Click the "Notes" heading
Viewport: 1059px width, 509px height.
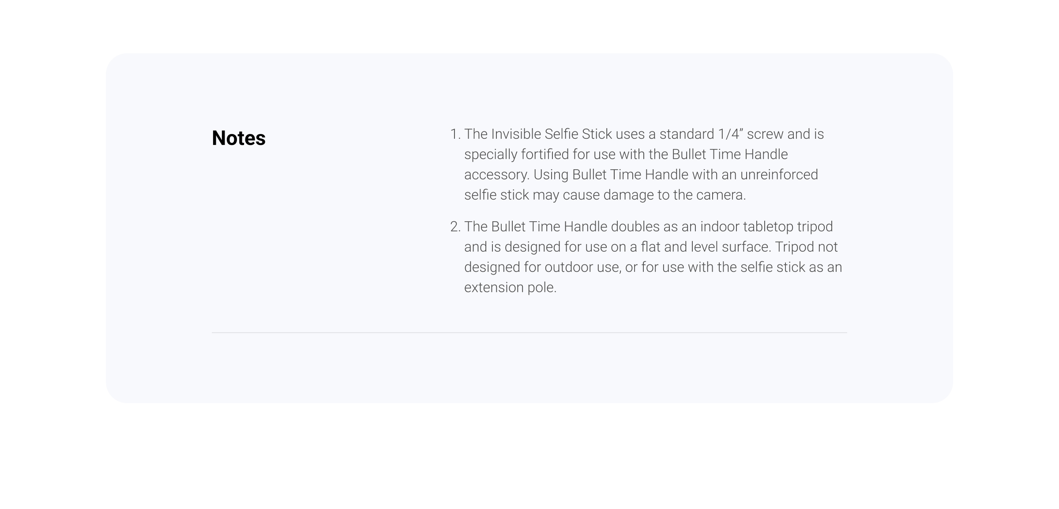tap(239, 138)
